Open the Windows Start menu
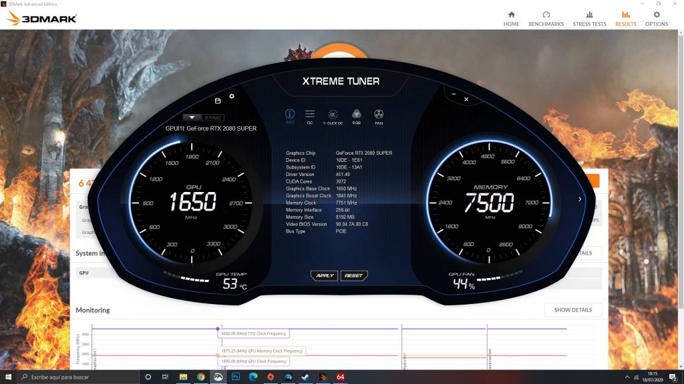The width and height of the screenshot is (684, 384). point(8,377)
